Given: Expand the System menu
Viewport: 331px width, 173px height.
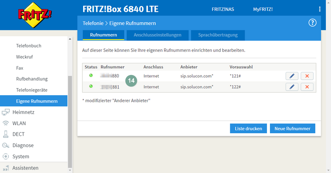Looking at the screenshot, I should [20, 156].
